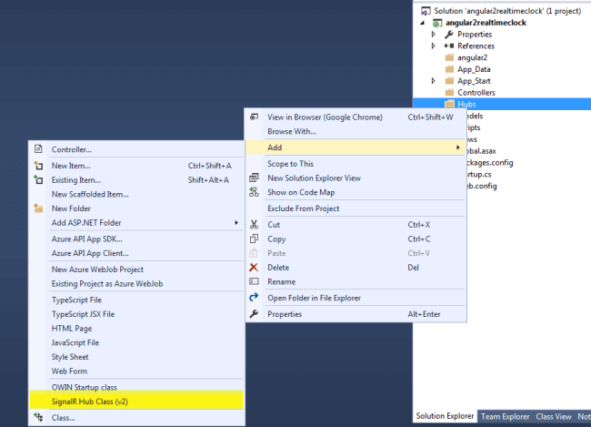Click the View in Browser icon
Viewport: 591px width, 427px height.
tap(254, 117)
